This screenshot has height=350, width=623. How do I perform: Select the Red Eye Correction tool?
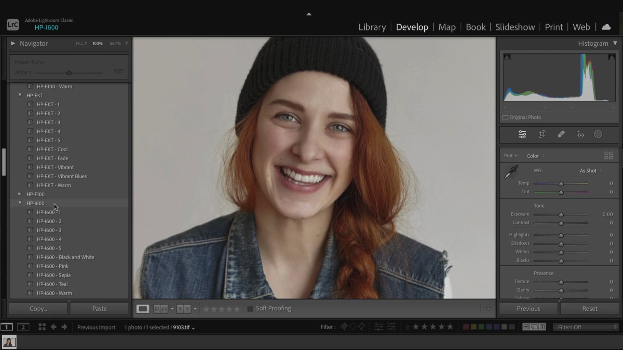click(x=580, y=134)
